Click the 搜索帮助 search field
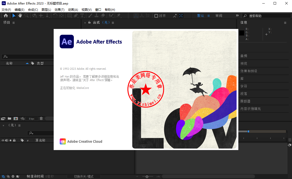Screen dimensions: 292x179 coord(266,16)
